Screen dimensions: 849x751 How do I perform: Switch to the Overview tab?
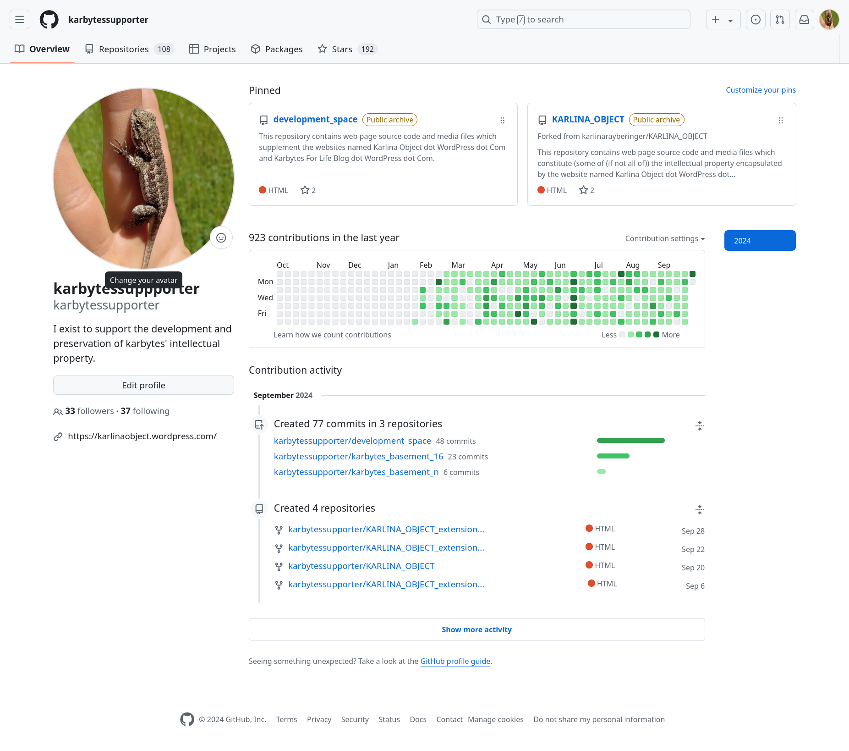[x=42, y=49]
